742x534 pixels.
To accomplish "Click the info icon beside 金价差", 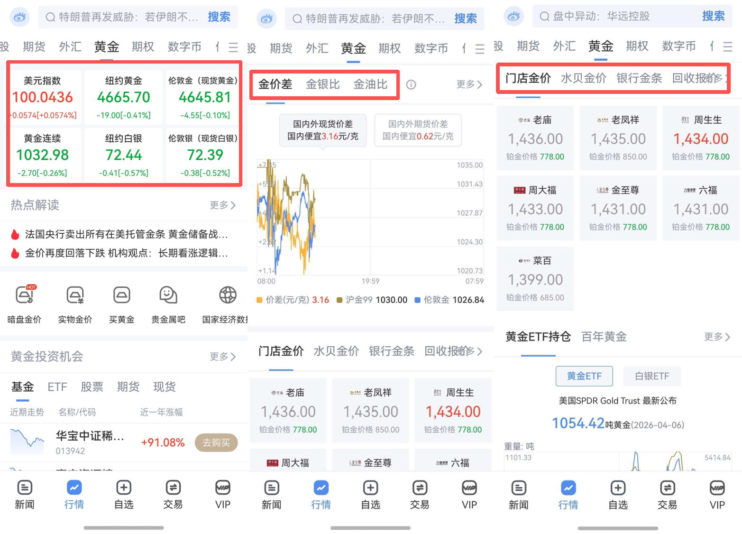I will (x=411, y=84).
